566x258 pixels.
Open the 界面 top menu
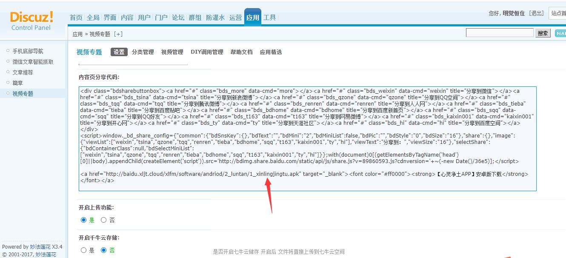click(110, 17)
